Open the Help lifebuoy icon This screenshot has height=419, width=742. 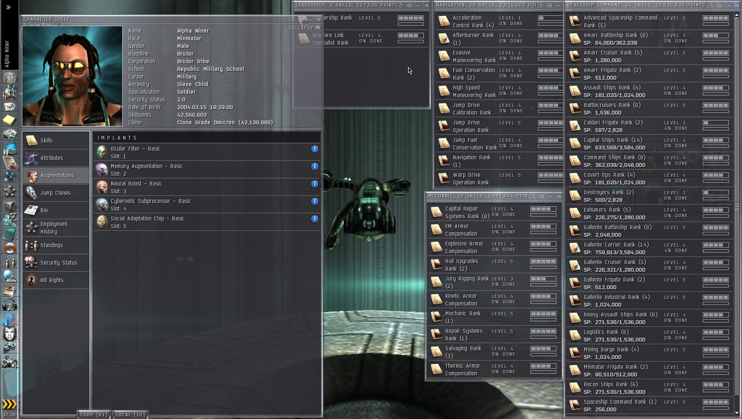tap(10, 249)
